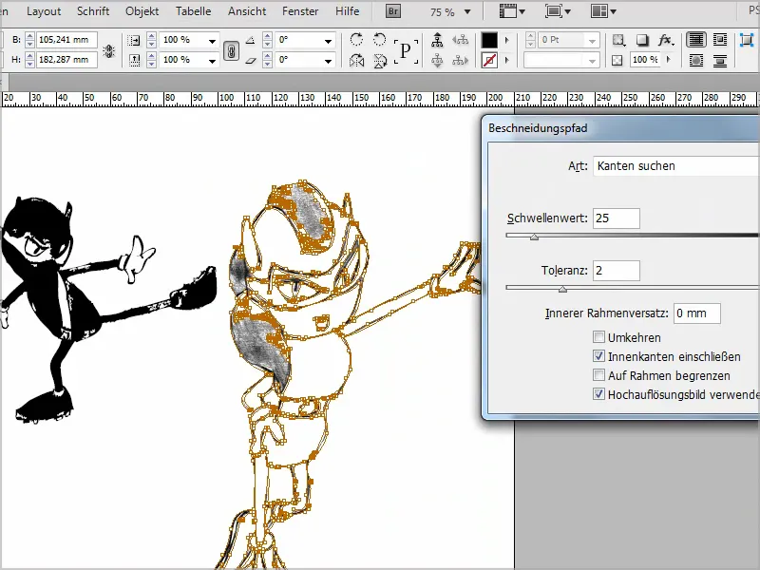Choose jump object text wrap icon

tap(720, 61)
